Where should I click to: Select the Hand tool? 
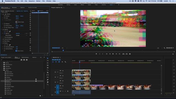coord(48,82)
